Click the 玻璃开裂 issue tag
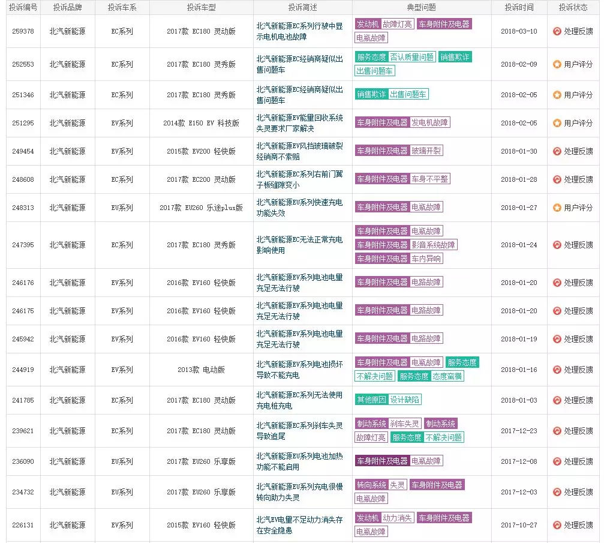 [426, 151]
